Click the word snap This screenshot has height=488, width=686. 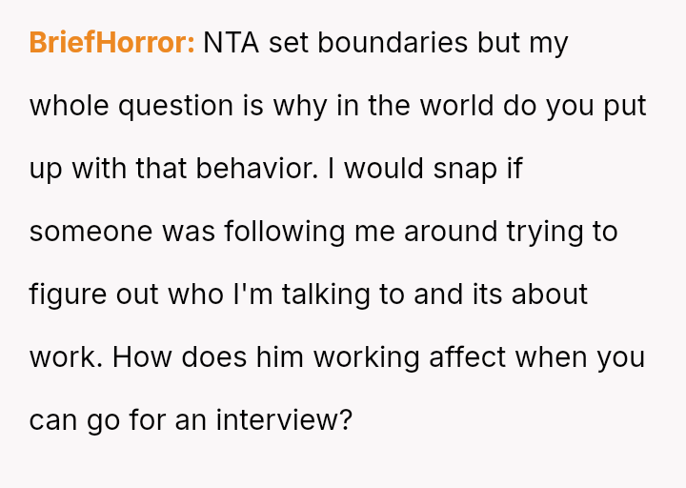click(x=464, y=169)
